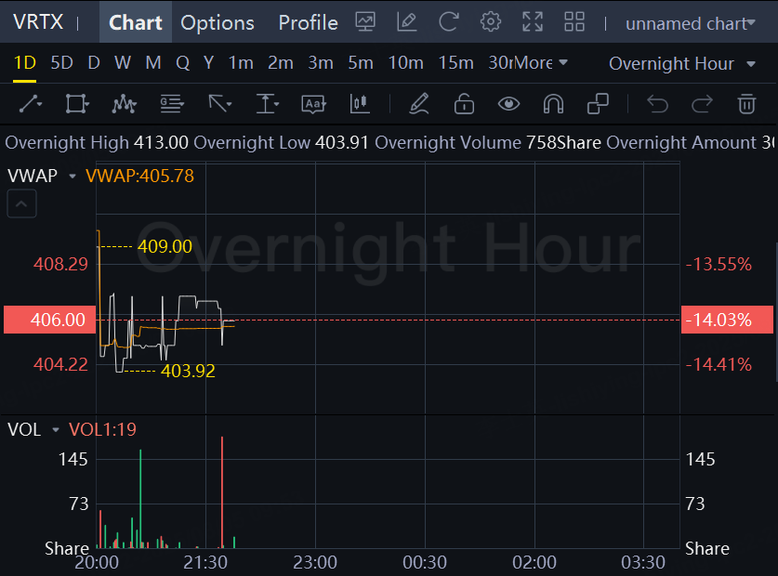
Task: Open the unnamed chart dropdown
Action: tap(690, 23)
